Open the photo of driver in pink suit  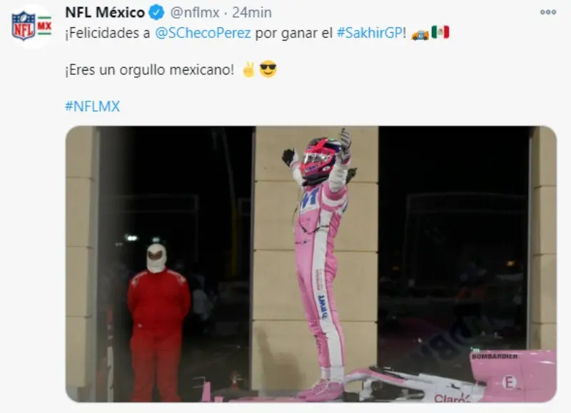point(311,264)
